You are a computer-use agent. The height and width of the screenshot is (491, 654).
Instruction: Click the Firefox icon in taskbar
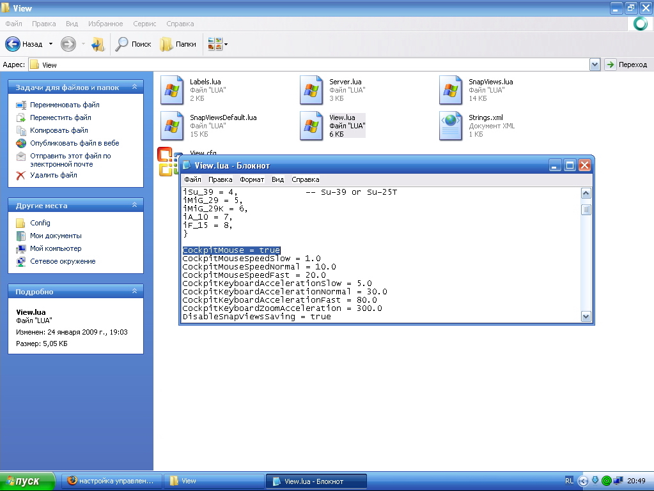72,481
